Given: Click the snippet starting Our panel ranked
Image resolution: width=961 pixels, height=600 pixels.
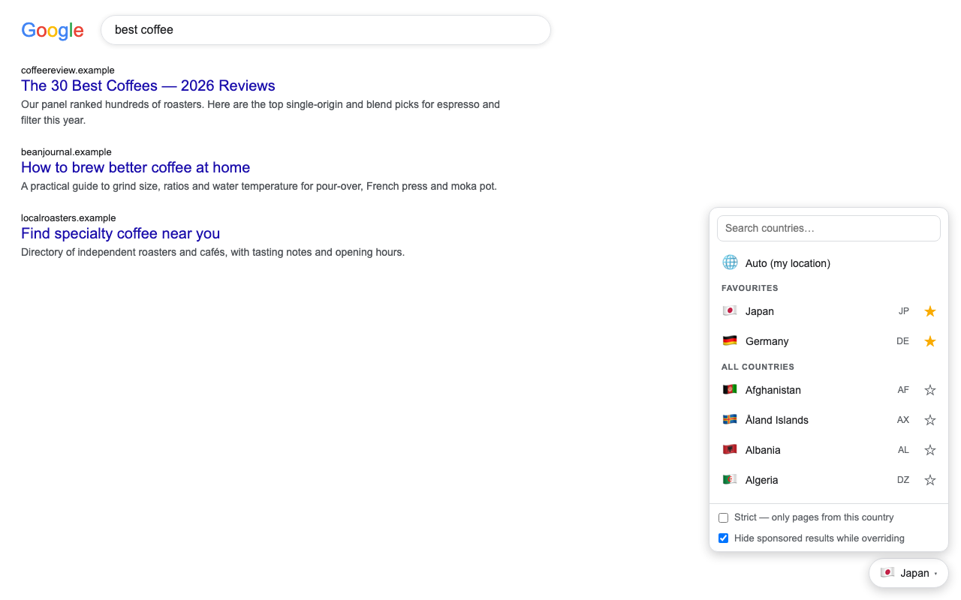Looking at the screenshot, I should click(x=261, y=112).
